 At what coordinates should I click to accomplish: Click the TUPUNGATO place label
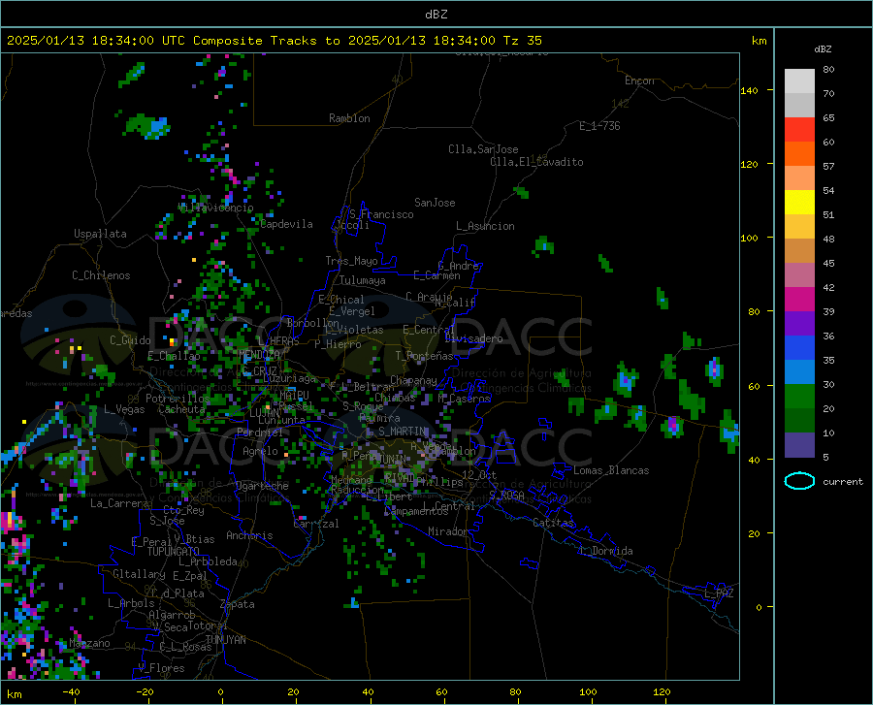click(x=174, y=552)
